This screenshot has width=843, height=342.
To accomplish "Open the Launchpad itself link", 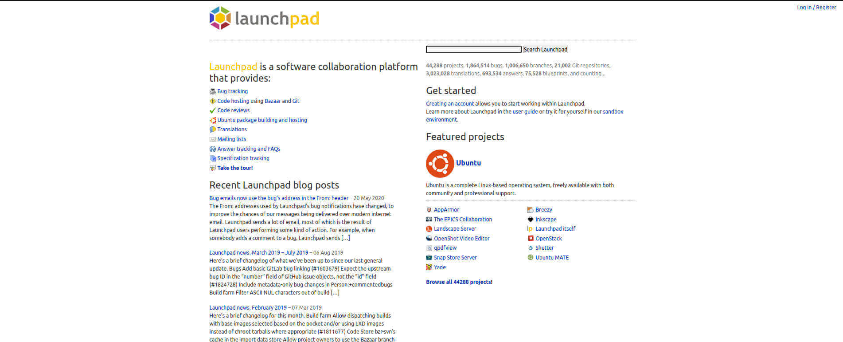I will [555, 229].
